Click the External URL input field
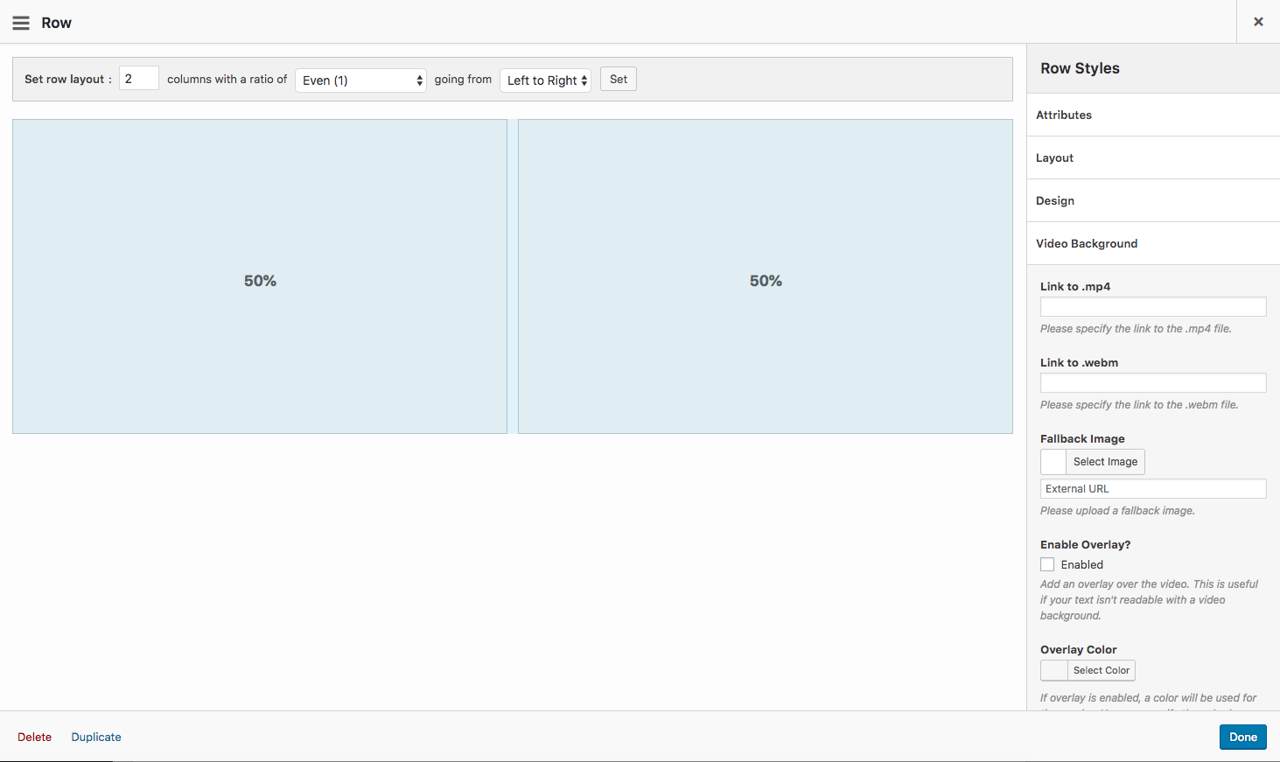The width and height of the screenshot is (1280, 762). (1153, 489)
